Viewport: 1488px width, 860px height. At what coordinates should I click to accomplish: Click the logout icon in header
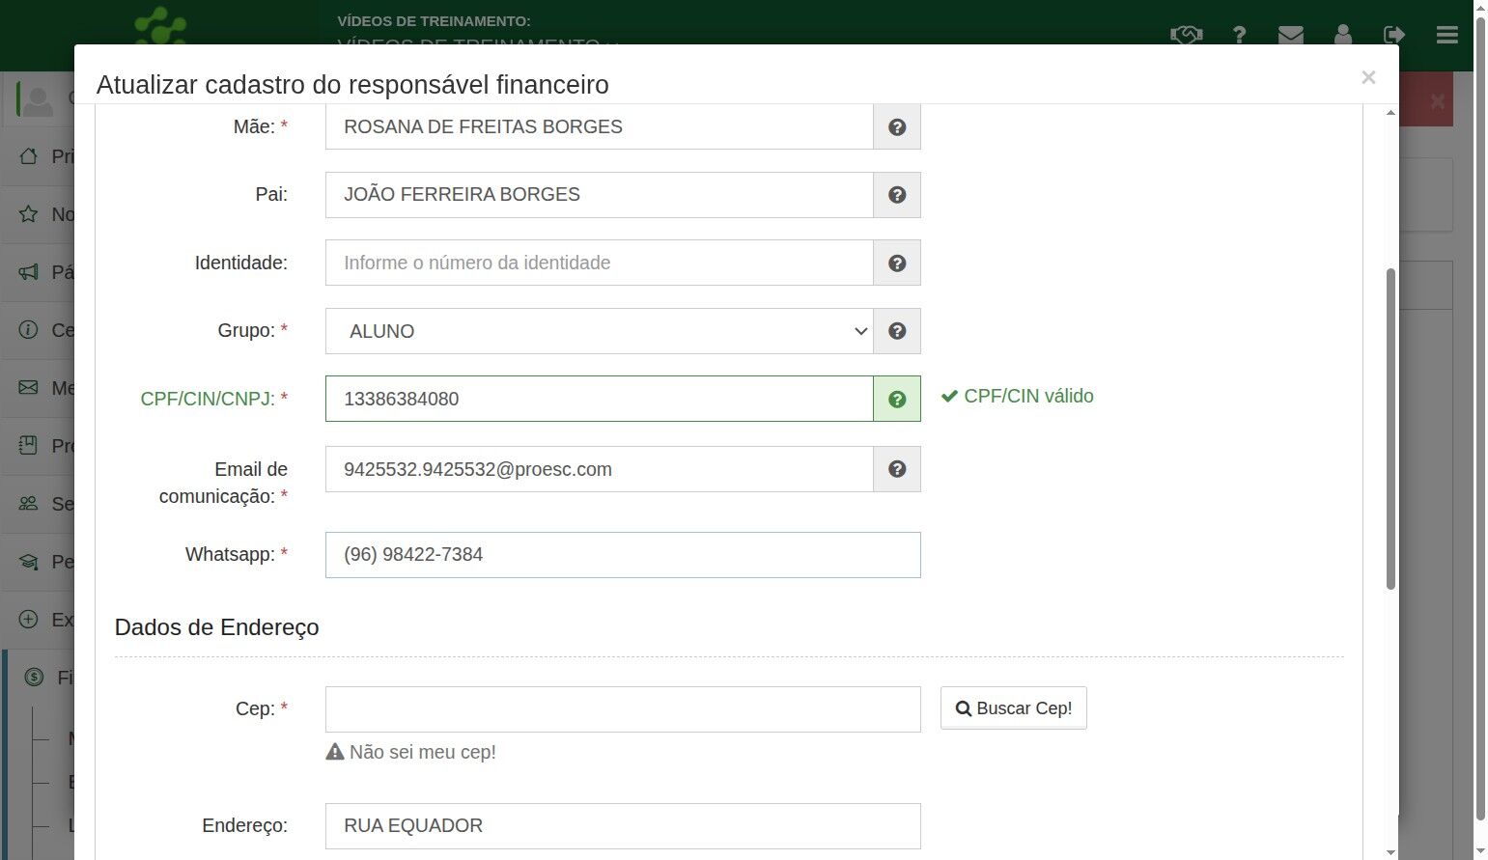pos(1393,35)
